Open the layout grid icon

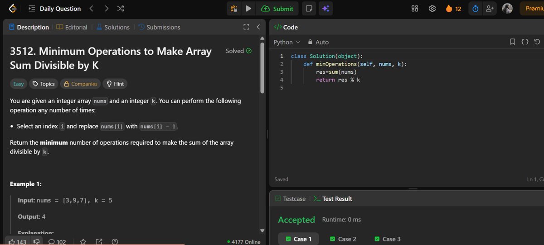tap(414, 9)
